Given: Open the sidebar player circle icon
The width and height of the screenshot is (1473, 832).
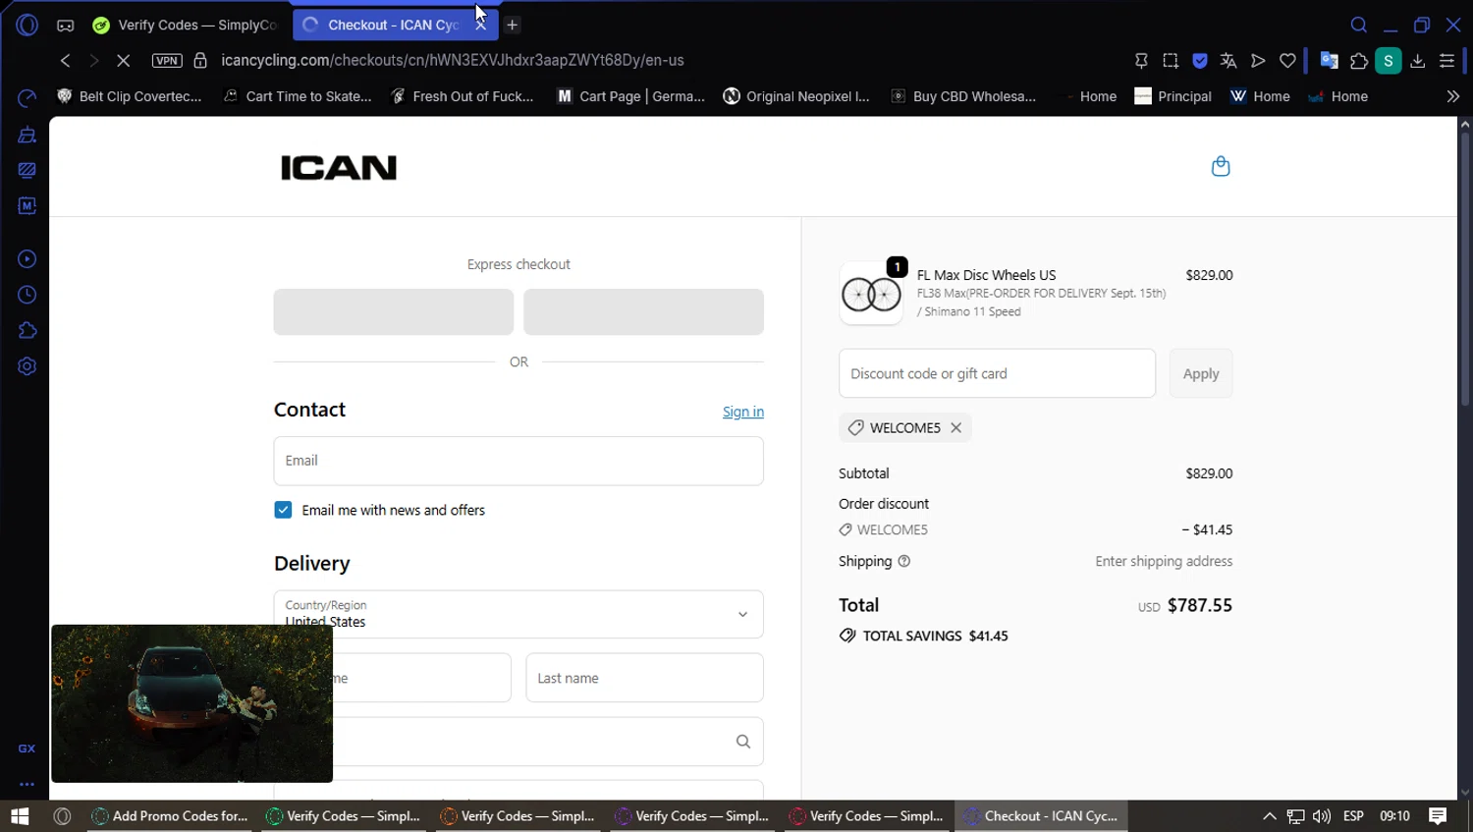Looking at the screenshot, I should pyautogui.click(x=27, y=259).
